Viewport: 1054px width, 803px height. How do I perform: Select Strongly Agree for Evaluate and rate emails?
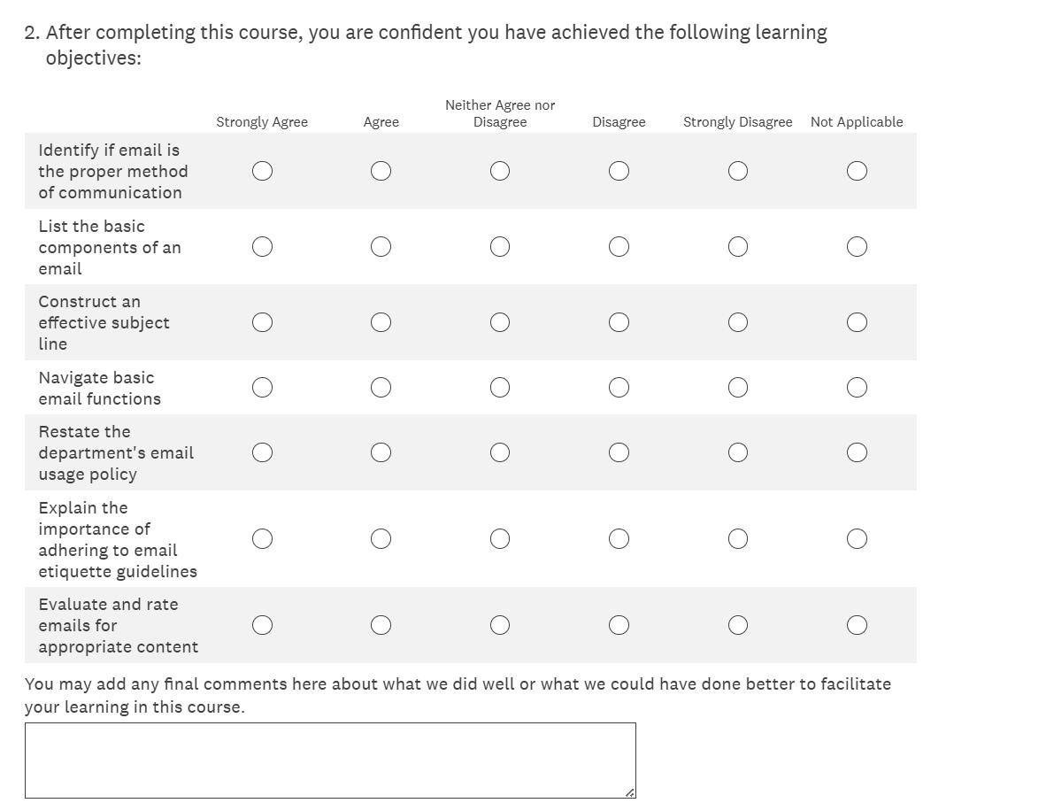[x=262, y=625]
